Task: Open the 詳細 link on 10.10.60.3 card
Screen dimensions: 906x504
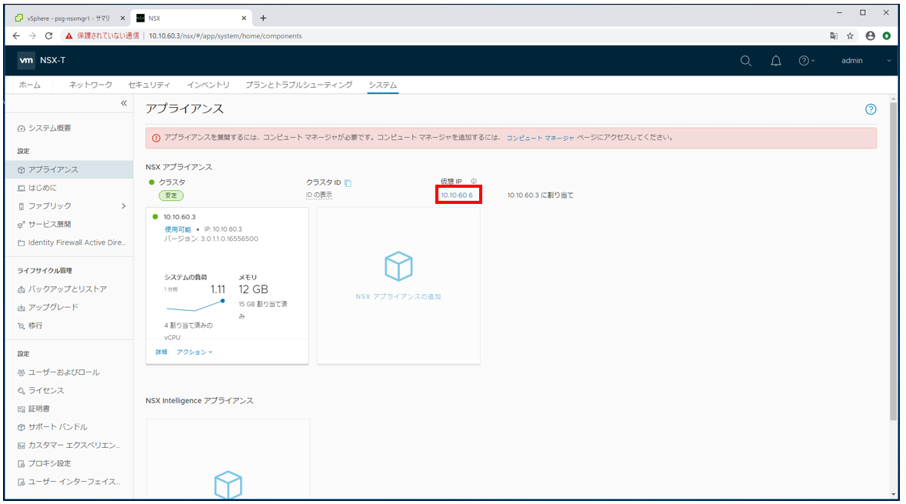Action: click(x=162, y=352)
